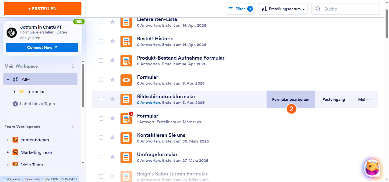Star the Bildschirmdruckformular as favorite
Screen dimensions: 389x182
[112, 99]
